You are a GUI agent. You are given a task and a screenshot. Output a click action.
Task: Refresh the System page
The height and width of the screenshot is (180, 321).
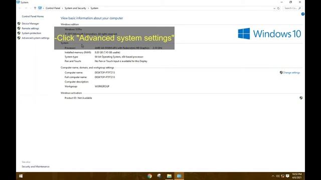coord(278,8)
